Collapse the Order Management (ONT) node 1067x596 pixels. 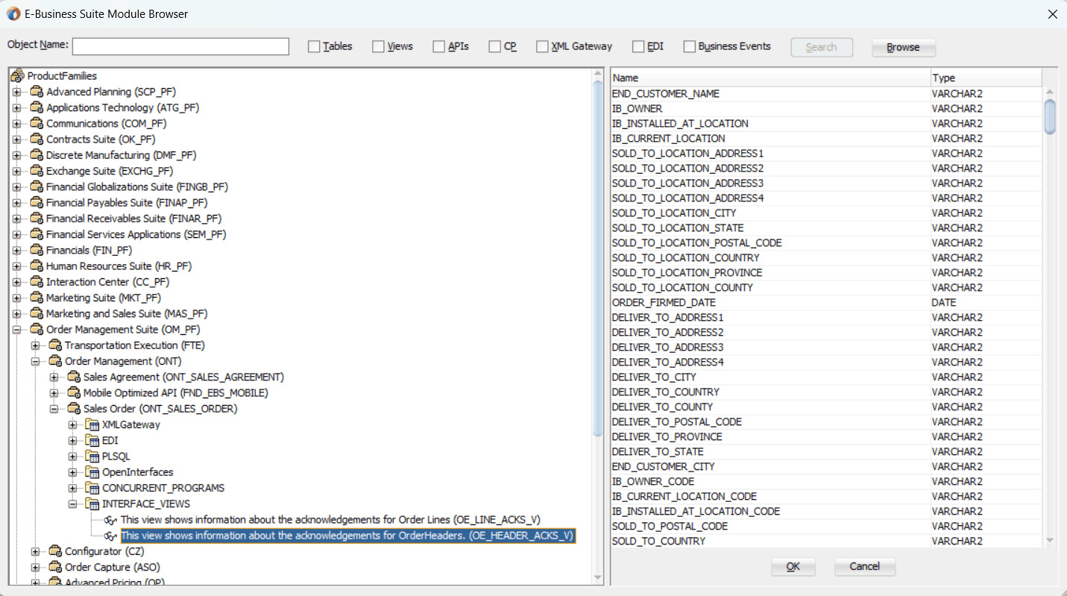[36, 362]
